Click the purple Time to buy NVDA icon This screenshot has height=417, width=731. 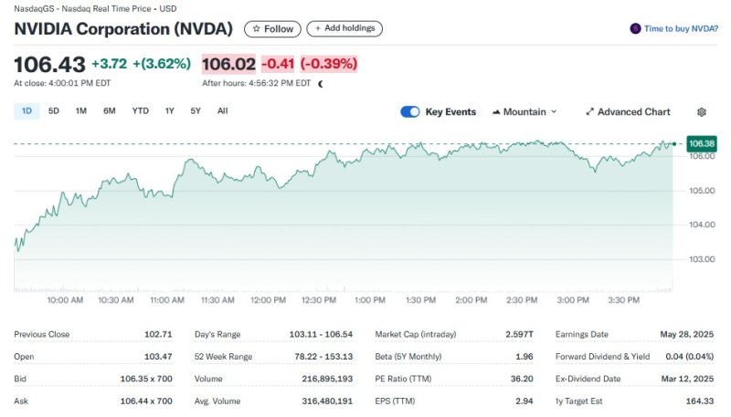635,29
